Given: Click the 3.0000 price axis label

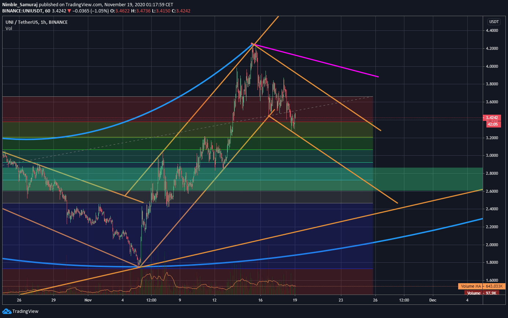Looking at the screenshot, I should [492, 156].
